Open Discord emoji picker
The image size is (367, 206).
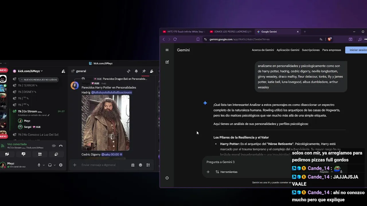coord(140,165)
